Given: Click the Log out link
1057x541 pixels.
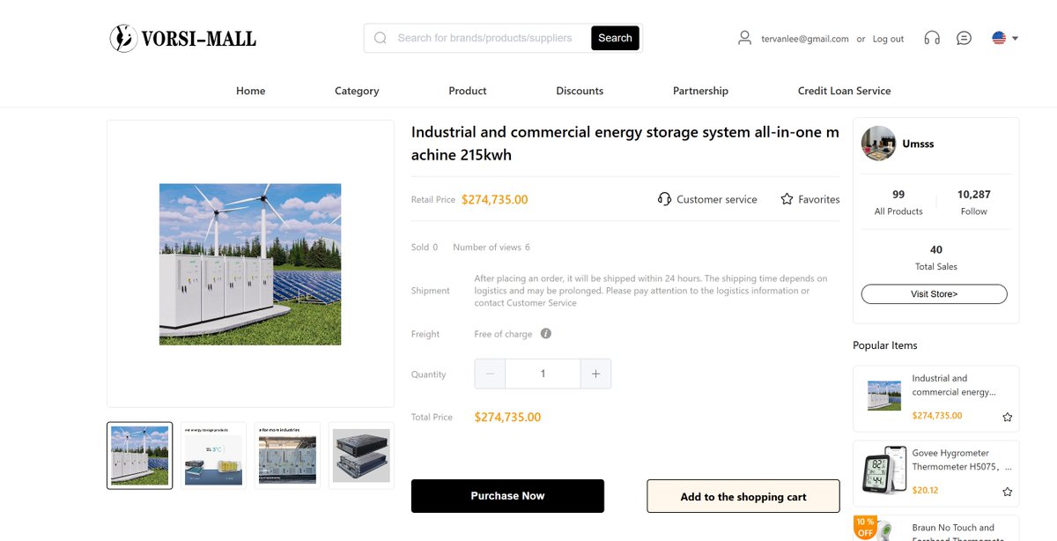Looking at the screenshot, I should coord(888,39).
